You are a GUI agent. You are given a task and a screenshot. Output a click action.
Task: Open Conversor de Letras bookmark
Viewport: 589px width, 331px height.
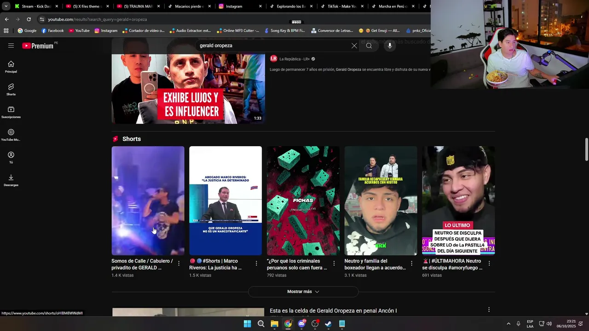point(332,31)
